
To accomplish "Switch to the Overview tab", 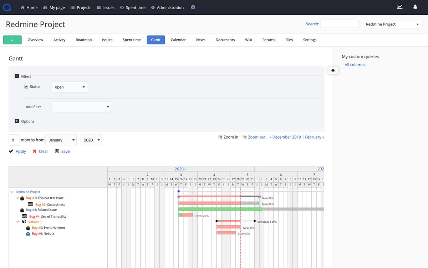I will pyautogui.click(x=35, y=40).
